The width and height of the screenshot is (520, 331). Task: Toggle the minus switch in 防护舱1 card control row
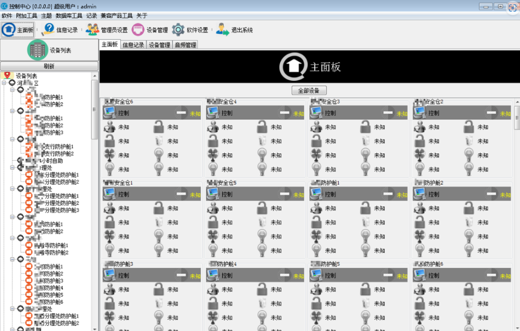coord(388,194)
